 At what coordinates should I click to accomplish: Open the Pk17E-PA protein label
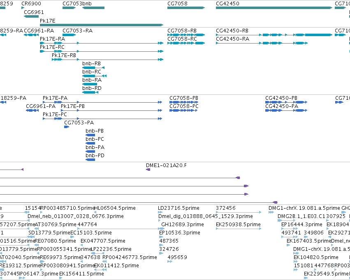pyautogui.click(x=55, y=98)
